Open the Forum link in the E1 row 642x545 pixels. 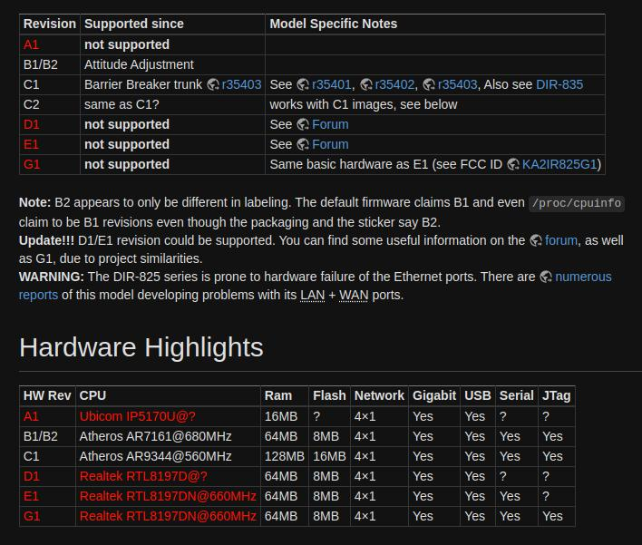click(330, 144)
